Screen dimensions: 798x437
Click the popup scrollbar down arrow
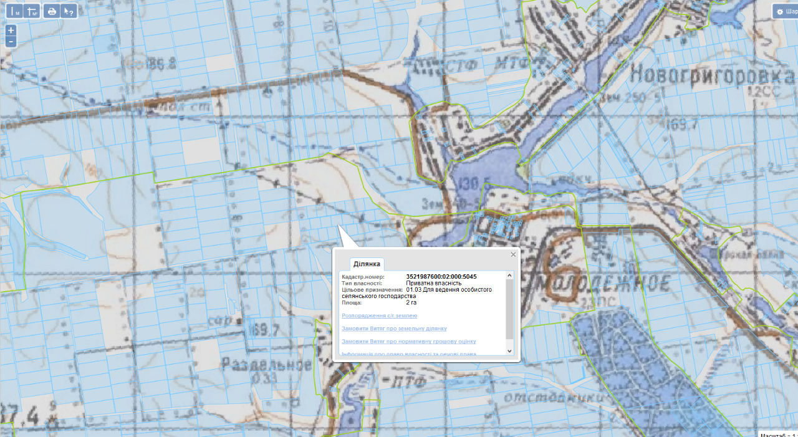tap(510, 352)
